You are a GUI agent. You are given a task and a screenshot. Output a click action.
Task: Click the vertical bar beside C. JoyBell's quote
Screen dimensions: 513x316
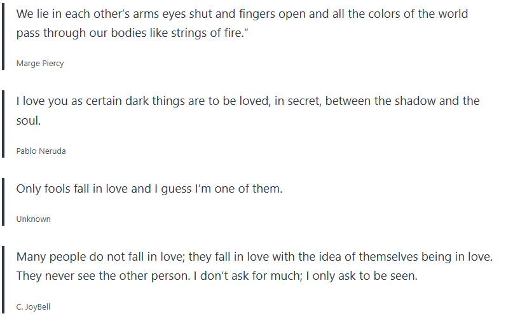point(3,281)
